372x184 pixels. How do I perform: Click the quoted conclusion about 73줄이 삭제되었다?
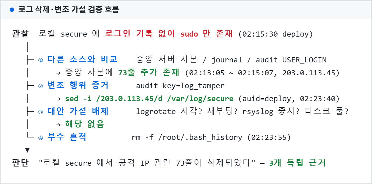[x=147, y=163]
